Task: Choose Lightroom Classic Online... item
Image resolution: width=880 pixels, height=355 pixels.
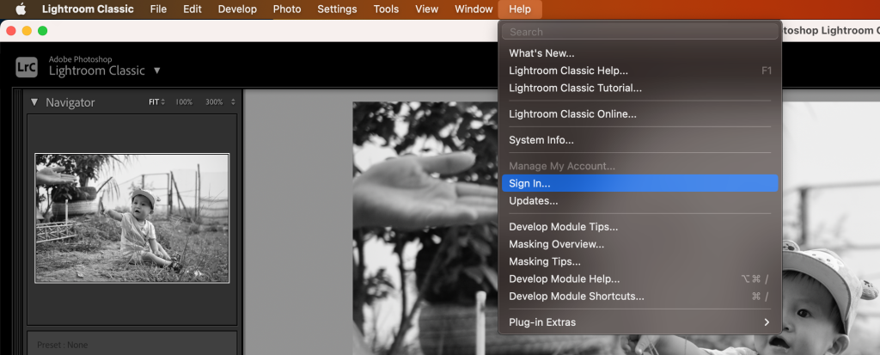Action: (639, 114)
